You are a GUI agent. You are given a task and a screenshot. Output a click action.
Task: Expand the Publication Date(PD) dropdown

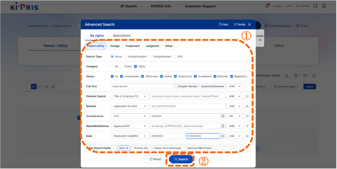[x=129, y=136]
